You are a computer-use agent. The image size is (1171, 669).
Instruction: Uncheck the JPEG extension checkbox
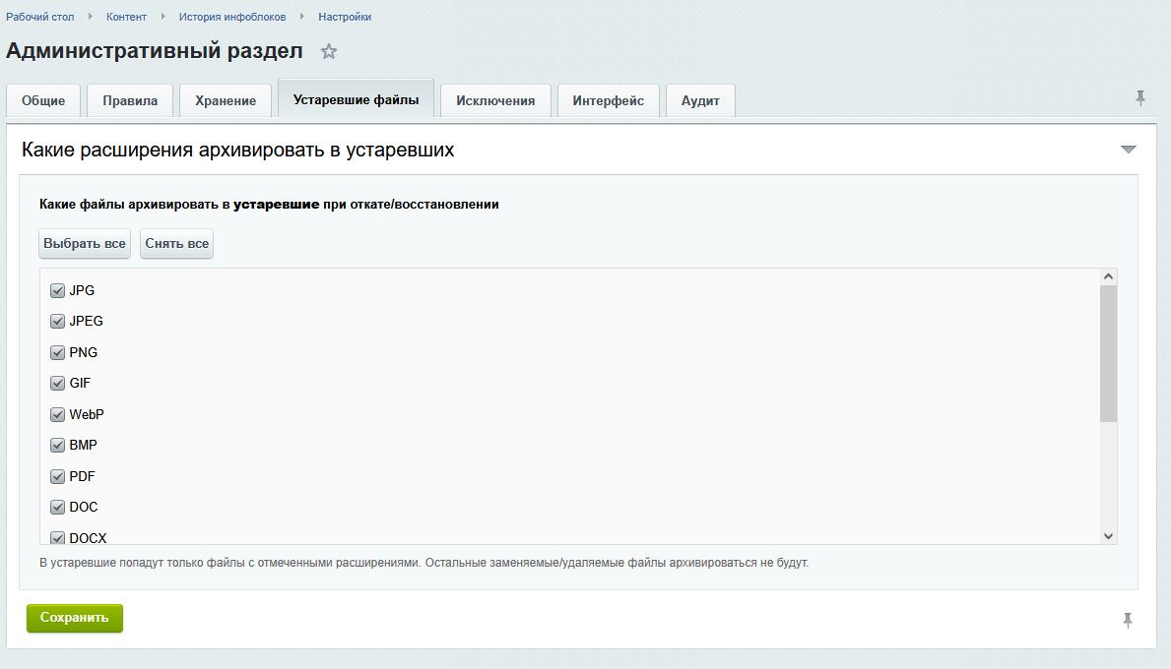tap(57, 321)
